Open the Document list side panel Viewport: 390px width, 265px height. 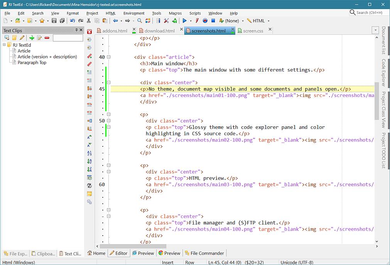(383, 40)
